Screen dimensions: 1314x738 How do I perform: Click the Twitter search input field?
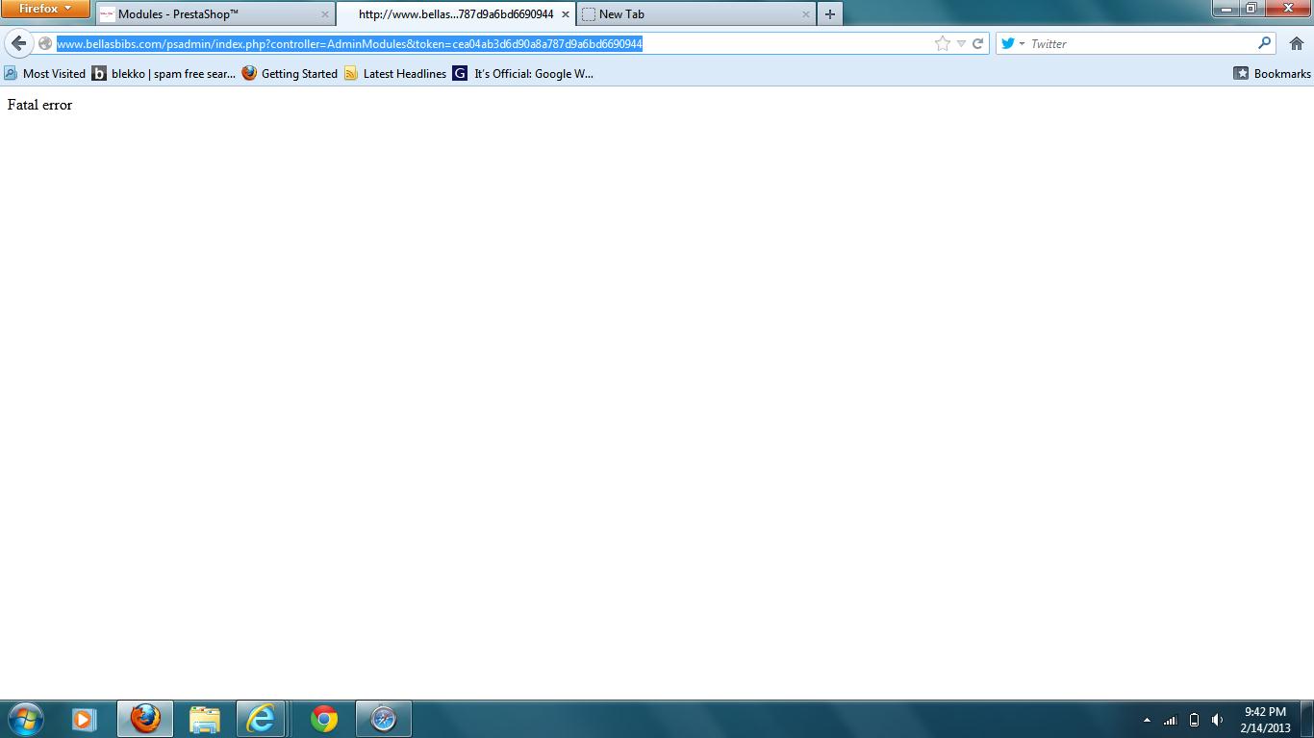pyautogui.click(x=1142, y=43)
